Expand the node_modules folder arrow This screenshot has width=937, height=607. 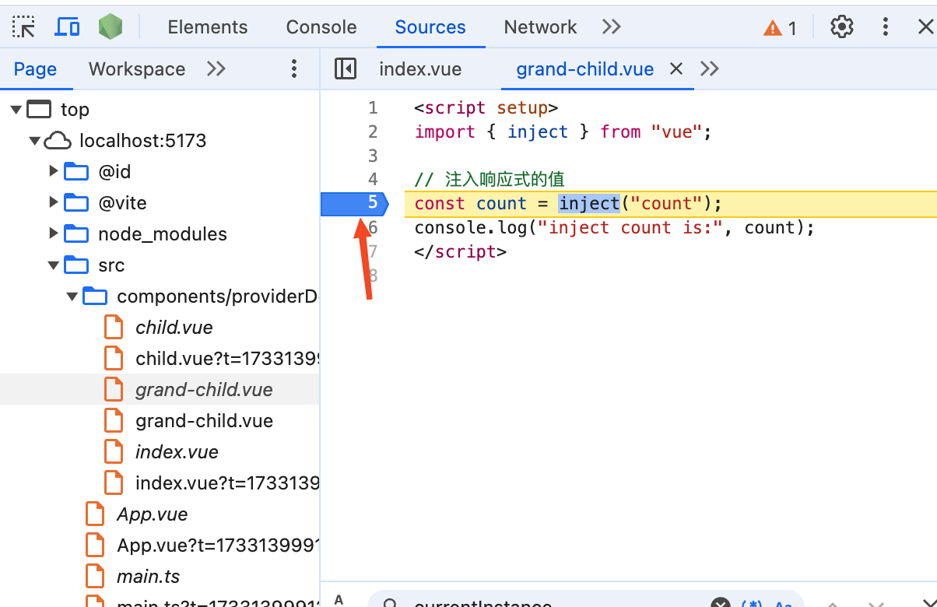54,233
